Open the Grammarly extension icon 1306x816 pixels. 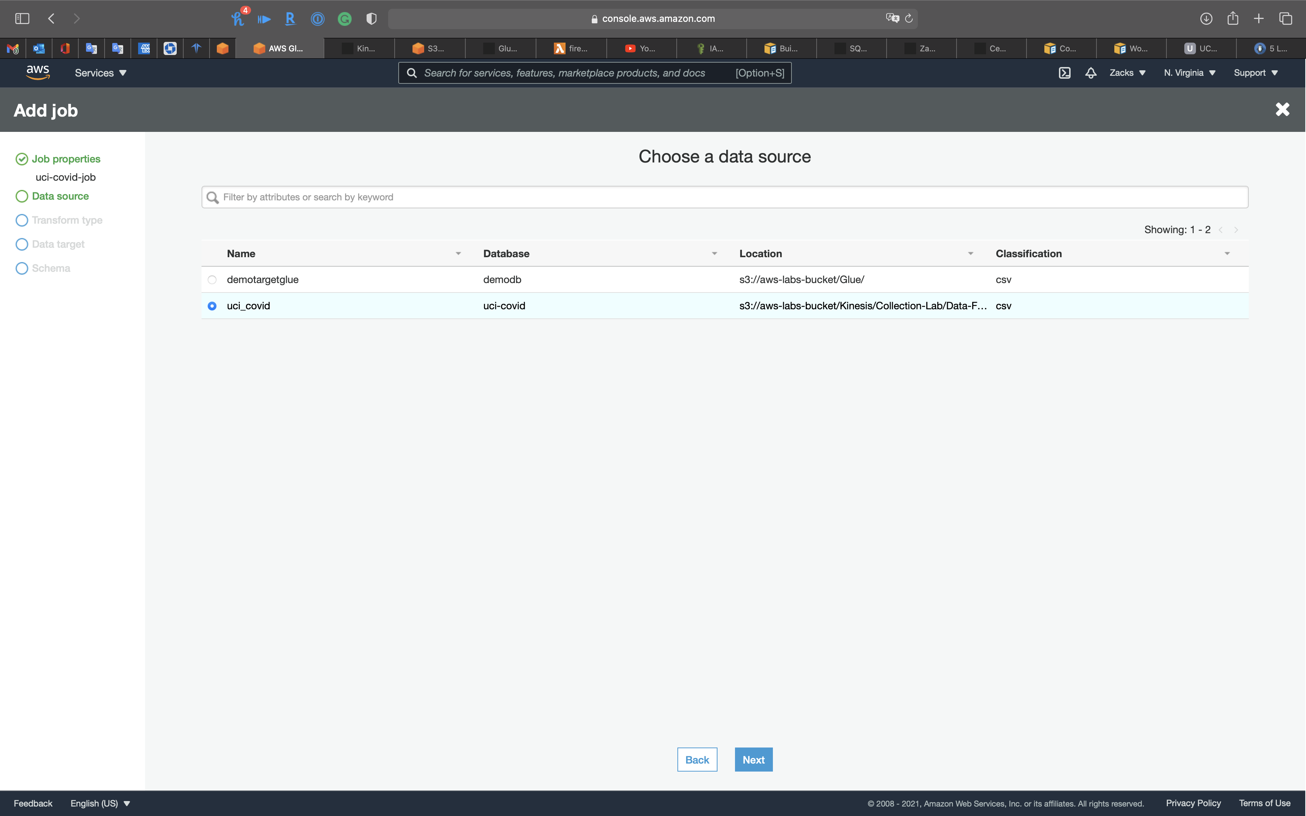344,19
